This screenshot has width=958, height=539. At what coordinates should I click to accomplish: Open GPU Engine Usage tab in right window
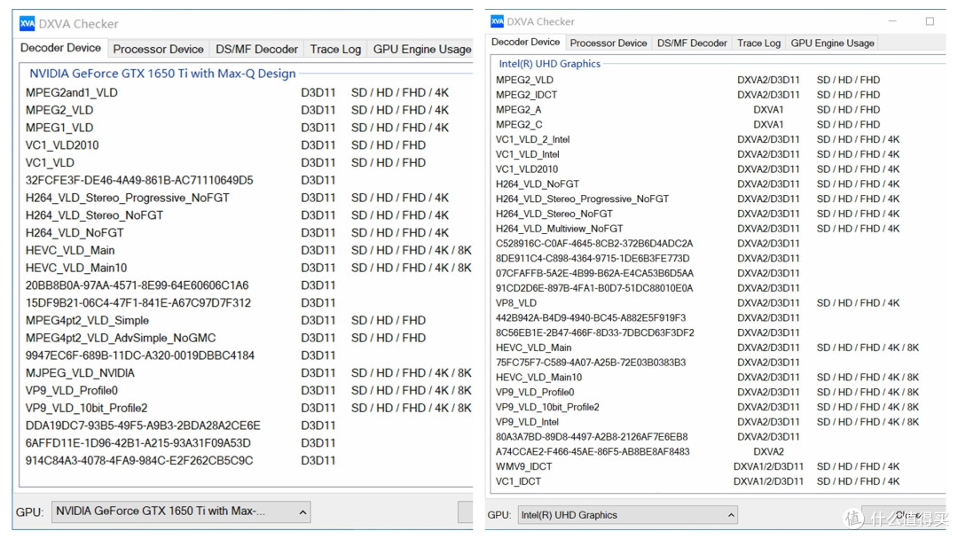[x=832, y=43]
